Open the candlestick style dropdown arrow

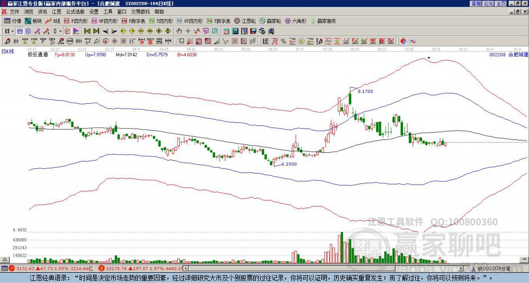click(x=60, y=32)
